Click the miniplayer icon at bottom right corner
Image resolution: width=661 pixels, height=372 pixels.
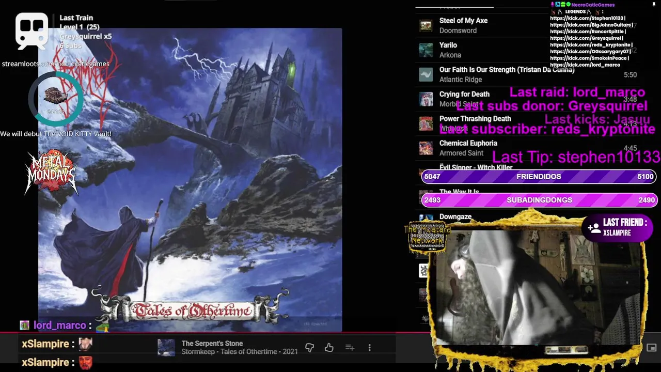651,348
